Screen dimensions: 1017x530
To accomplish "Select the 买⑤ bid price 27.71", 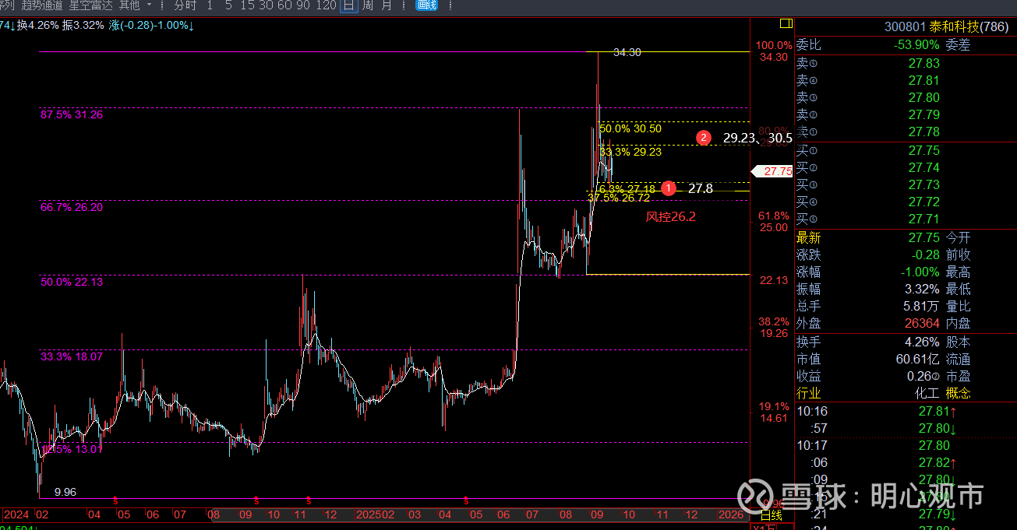I will [x=924, y=219].
